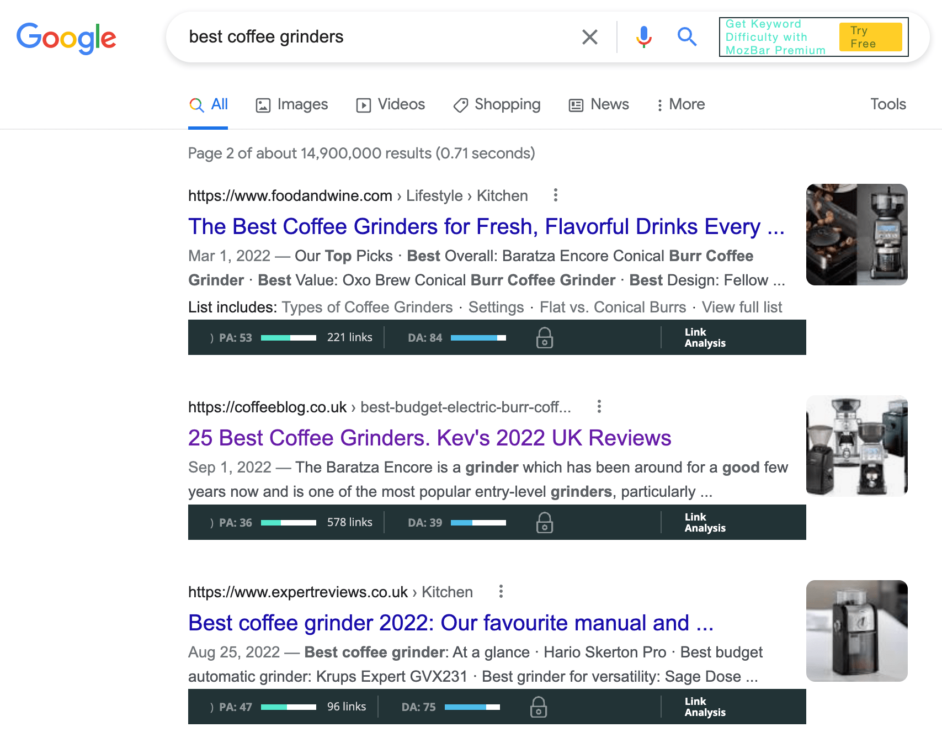The image size is (942, 743).
Task: Open options menu for coffeeblog.co.uk result
Action: tap(599, 407)
